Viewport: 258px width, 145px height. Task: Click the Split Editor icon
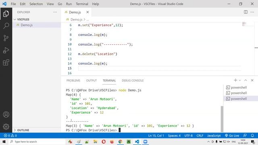click(246, 12)
